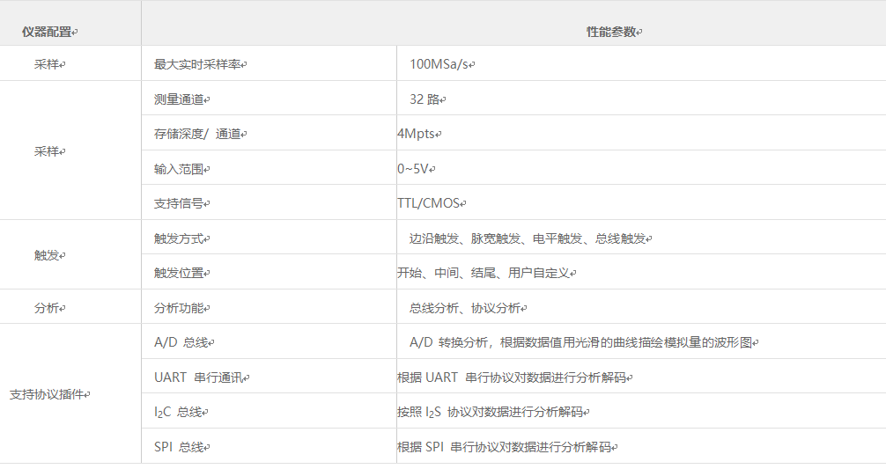
Task: Select the SPI 总线 cell
Action: pyautogui.click(x=181, y=447)
